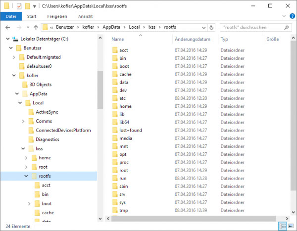The image size is (297, 231).
Task: Click kofler in the address breadcrumb
Action: [x=88, y=27]
